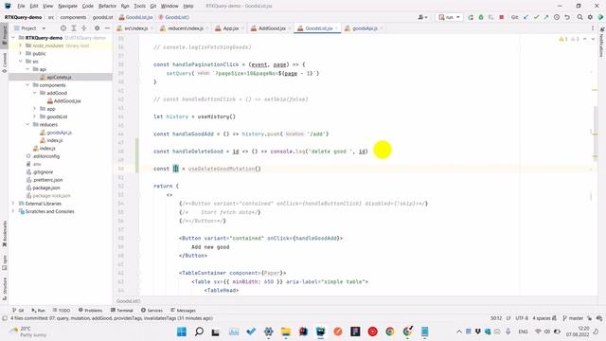Open Structure tool window on left strip
The width and height of the screenshot is (606, 341).
[4, 289]
